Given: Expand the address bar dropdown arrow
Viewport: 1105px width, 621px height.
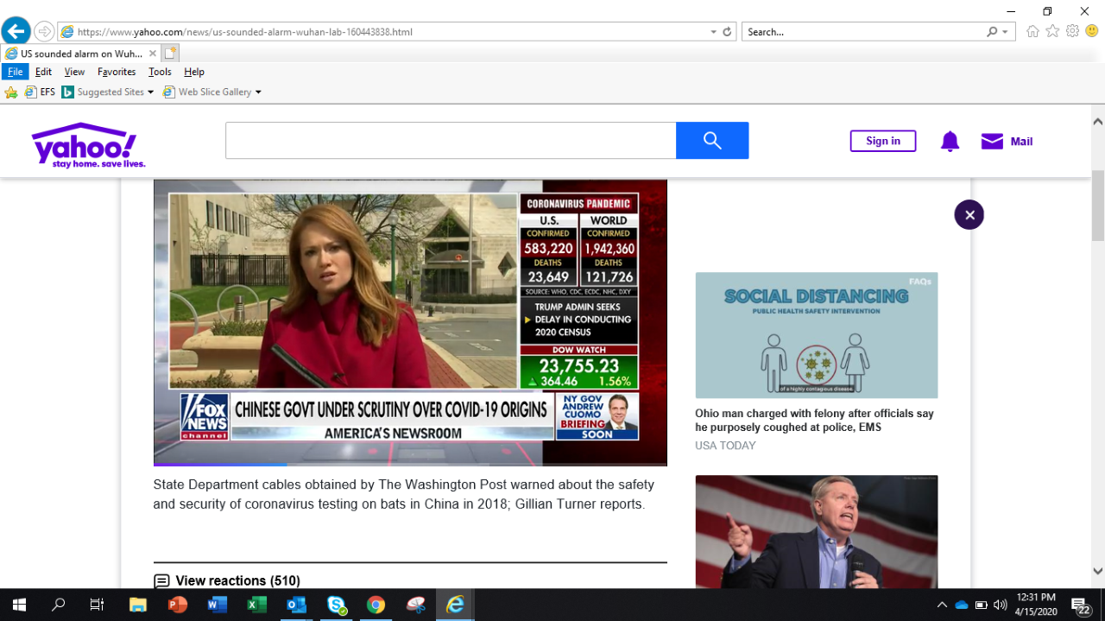Looking at the screenshot, I should [x=713, y=32].
